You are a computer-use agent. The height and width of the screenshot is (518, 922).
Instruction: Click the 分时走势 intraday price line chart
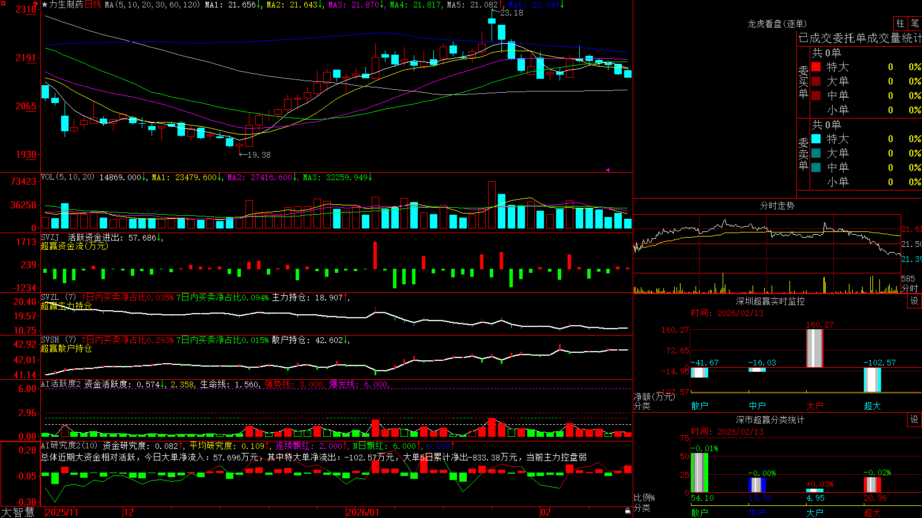pyautogui.click(x=767, y=245)
